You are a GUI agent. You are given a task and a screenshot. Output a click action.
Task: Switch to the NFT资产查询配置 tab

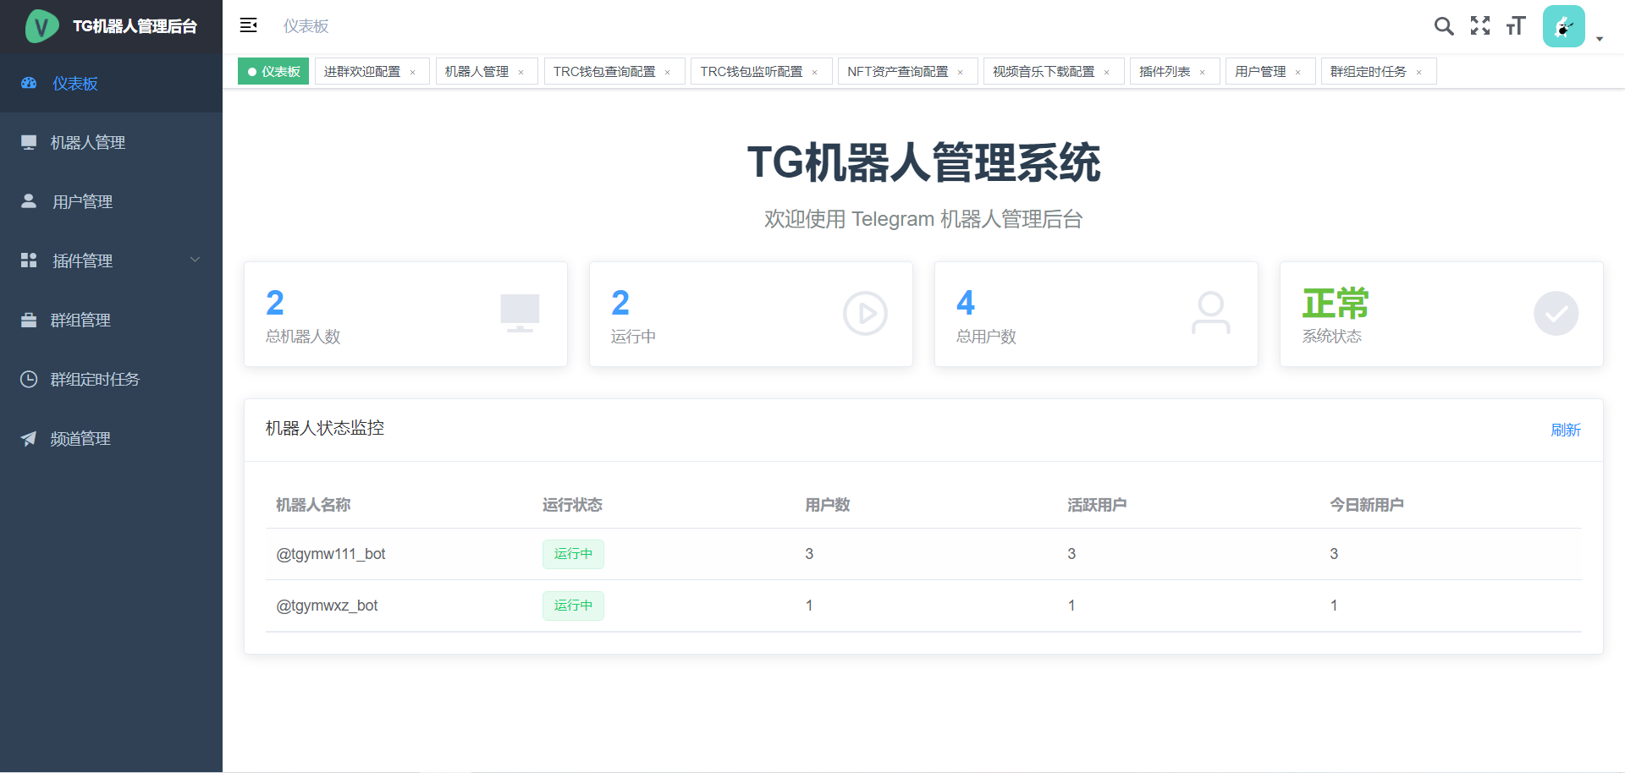(899, 72)
